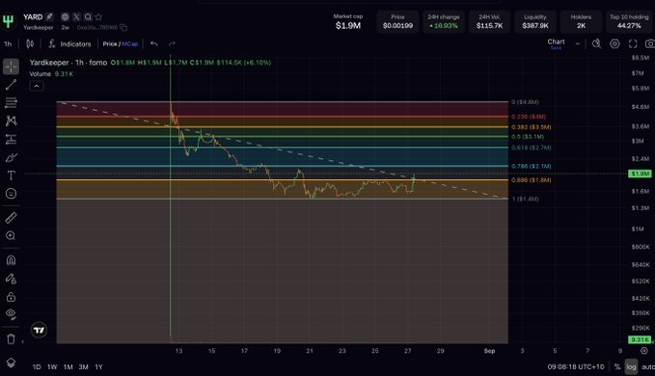Open the candlestick chart style menu
Image resolution: width=655 pixels, height=376 pixels.
[x=30, y=43]
